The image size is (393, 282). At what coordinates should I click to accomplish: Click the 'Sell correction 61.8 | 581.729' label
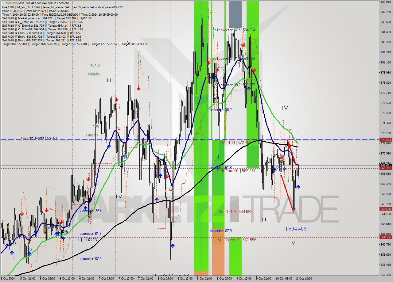[234, 58]
